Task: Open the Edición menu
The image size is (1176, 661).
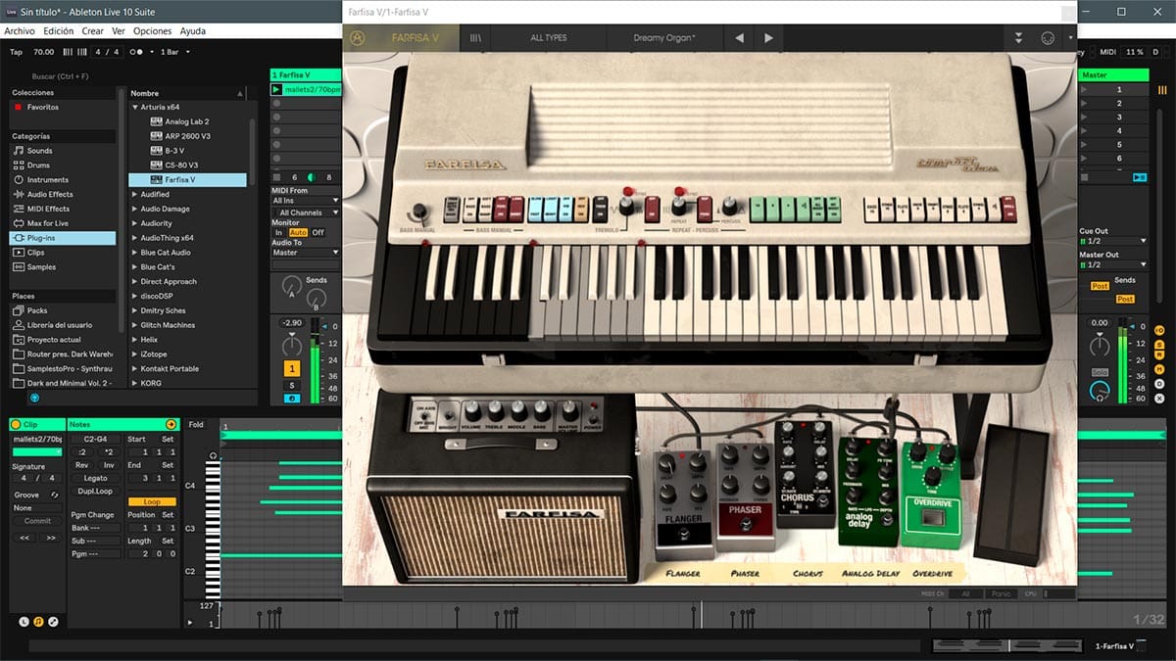Action: click(x=59, y=31)
